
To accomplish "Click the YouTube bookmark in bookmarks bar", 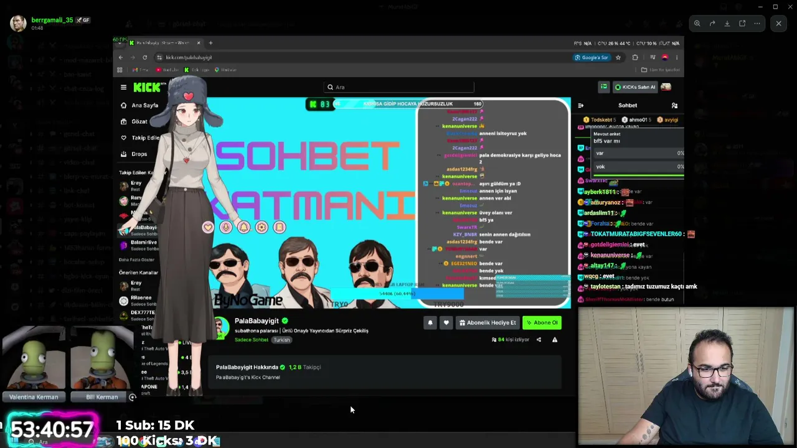I will (167, 70).
